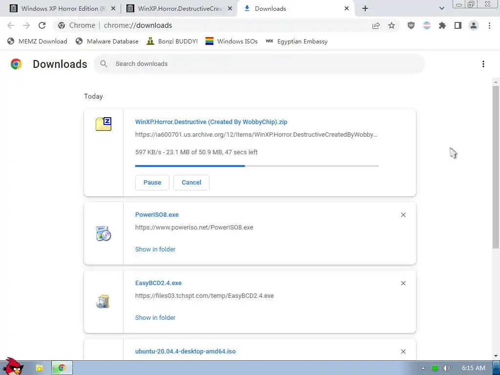Viewport: 500px width, 375px height.
Task: Click the green tray icon
Action: click(x=435, y=368)
